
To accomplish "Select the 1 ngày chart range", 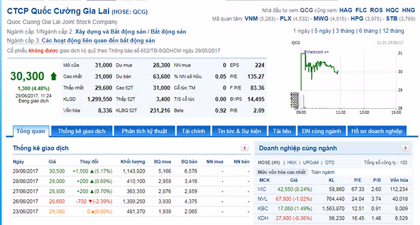I will coord(301,31).
